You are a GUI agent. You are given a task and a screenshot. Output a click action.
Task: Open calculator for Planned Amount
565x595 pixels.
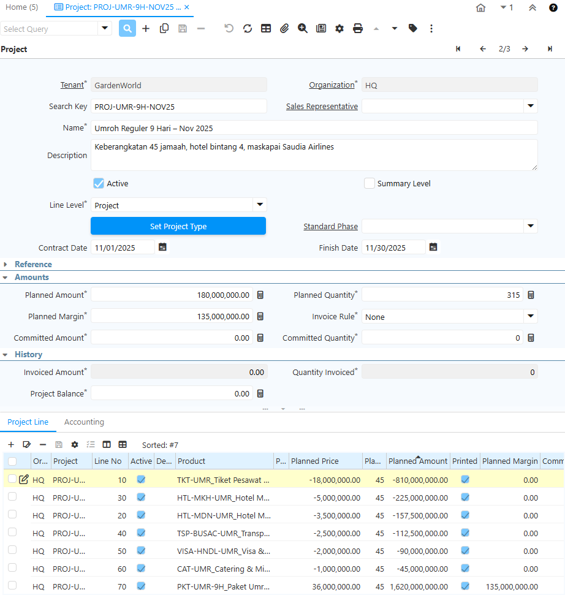(260, 295)
